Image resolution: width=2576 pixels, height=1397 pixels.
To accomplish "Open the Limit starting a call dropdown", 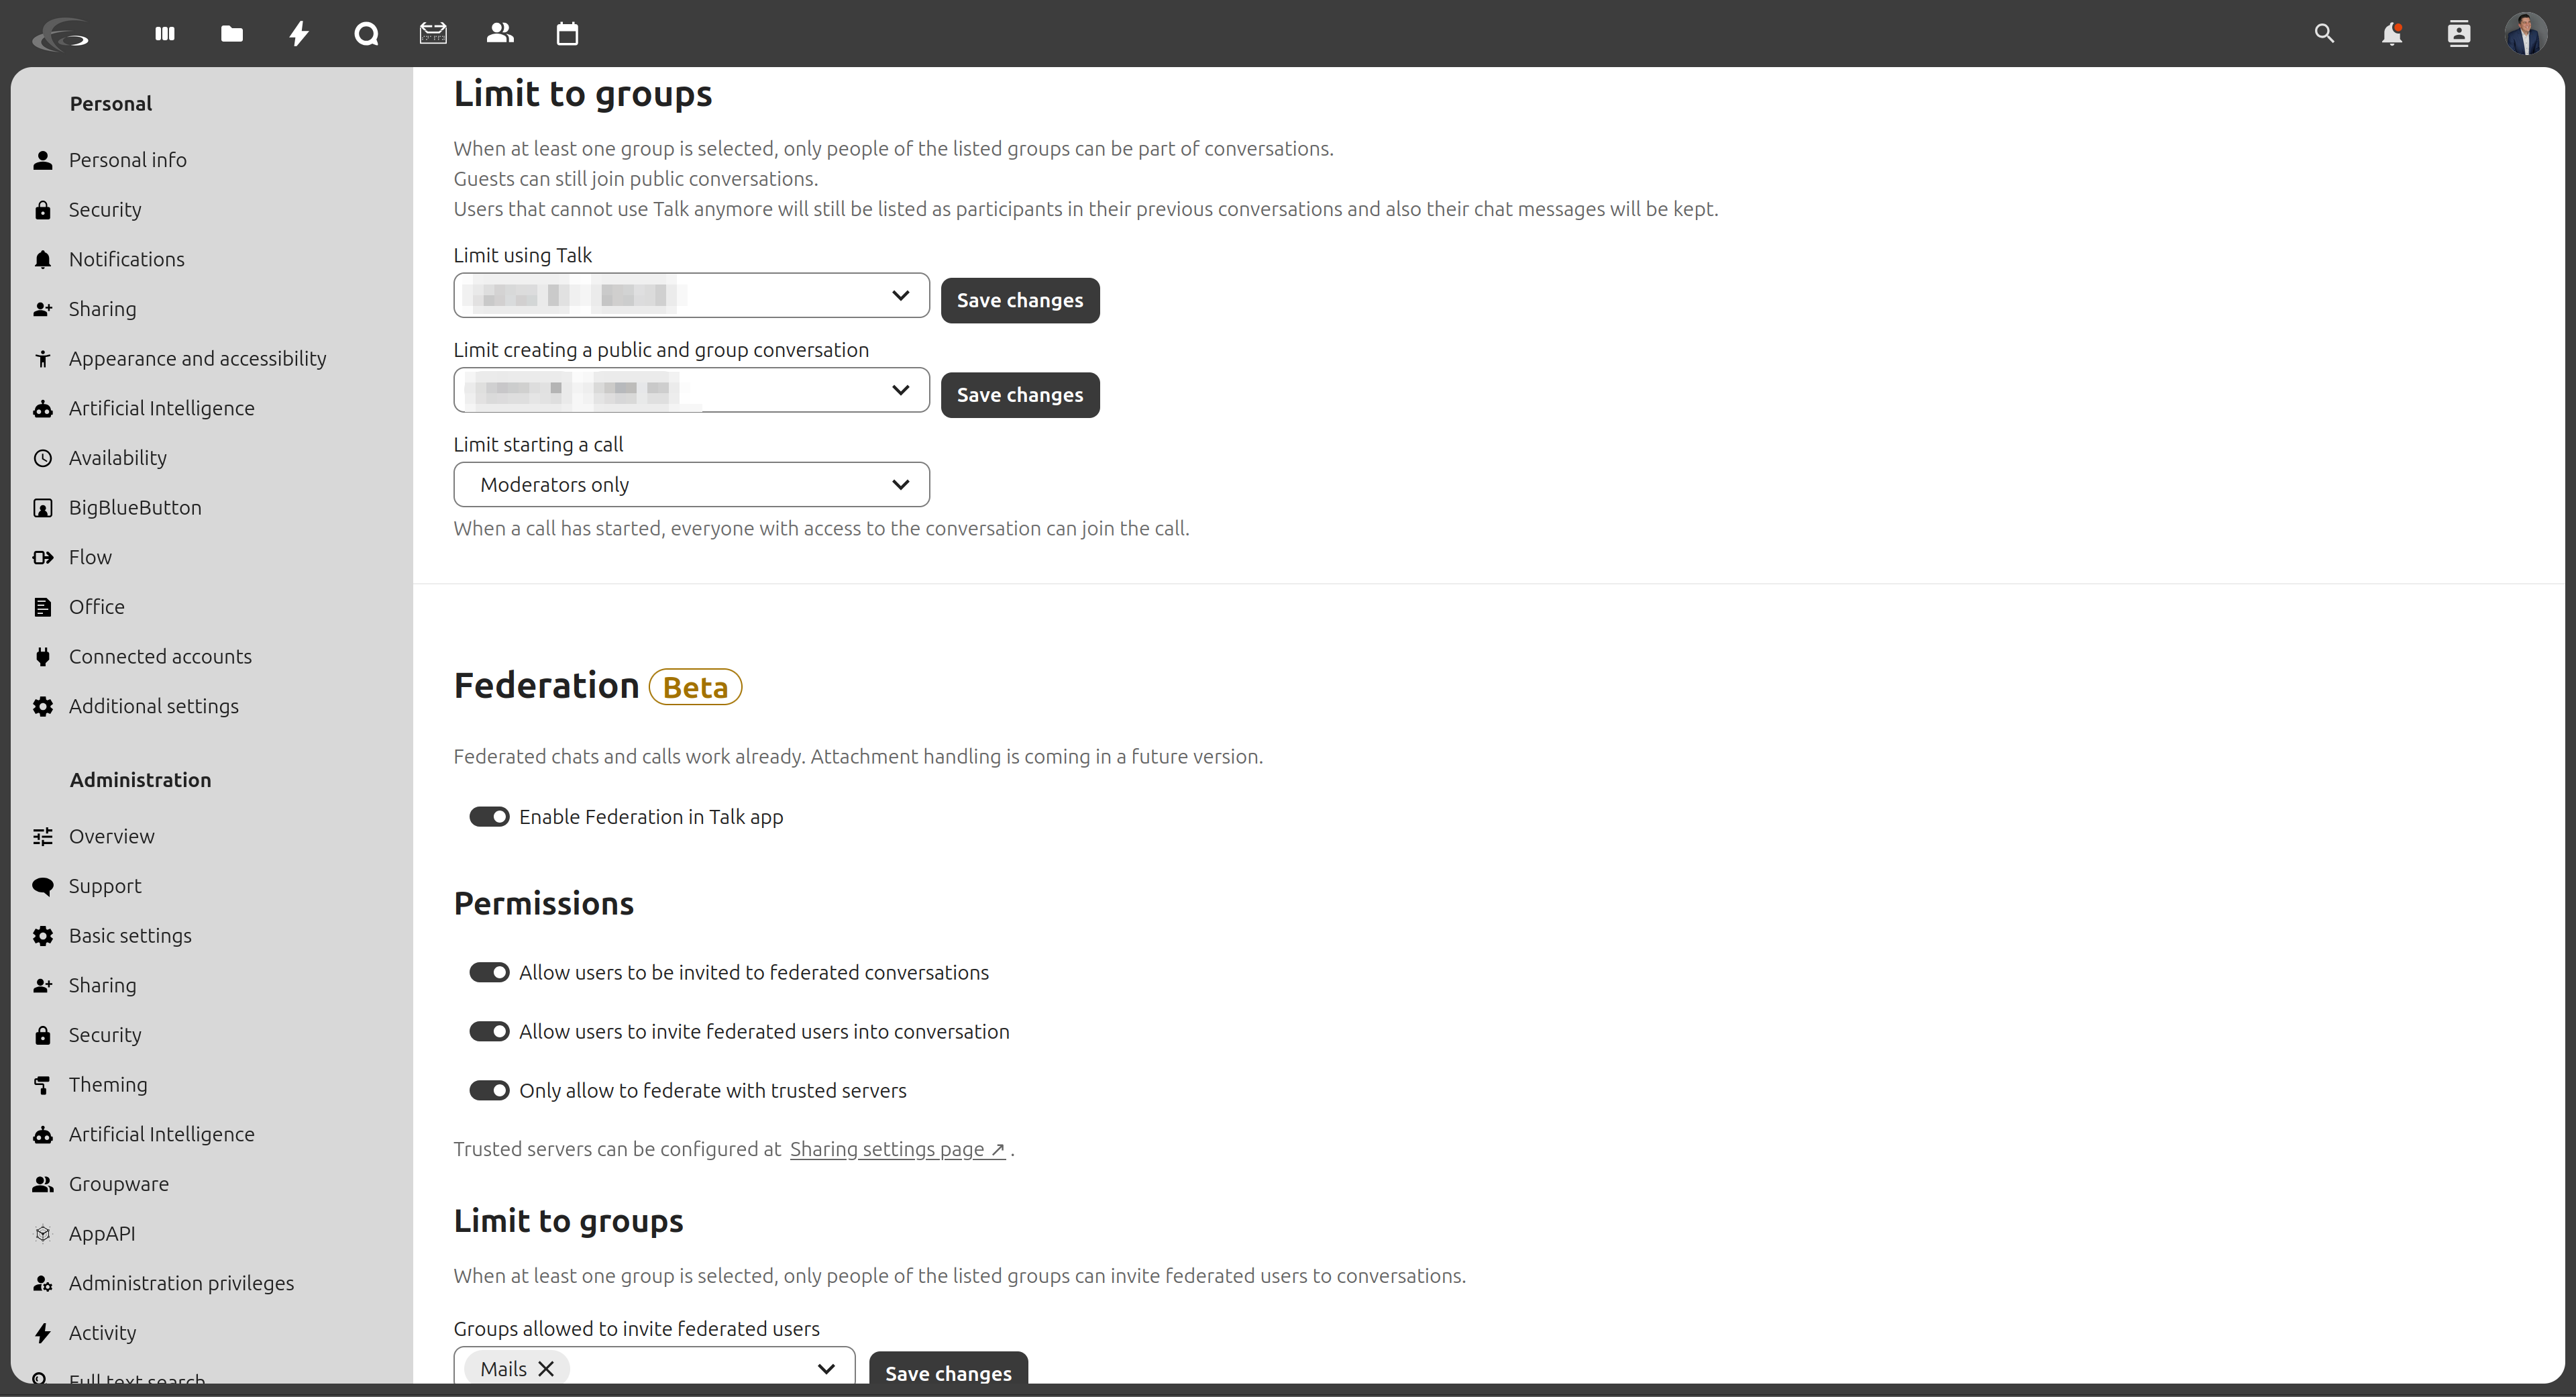I will click(x=691, y=485).
